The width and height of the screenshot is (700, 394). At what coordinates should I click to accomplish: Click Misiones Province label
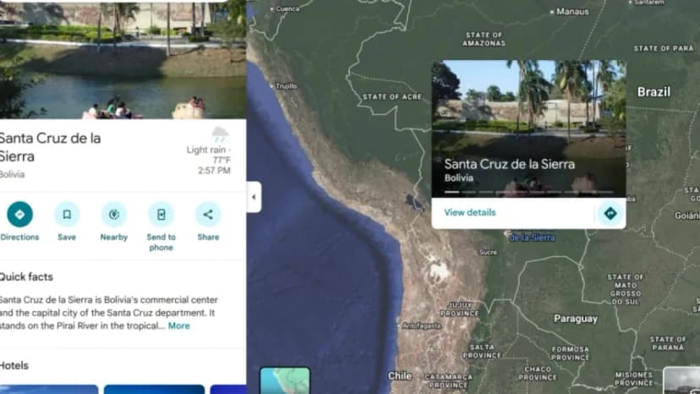(634, 379)
